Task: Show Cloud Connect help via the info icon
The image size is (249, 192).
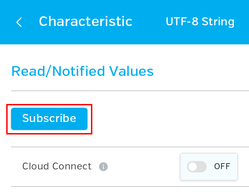Action: [x=103, y=167]
